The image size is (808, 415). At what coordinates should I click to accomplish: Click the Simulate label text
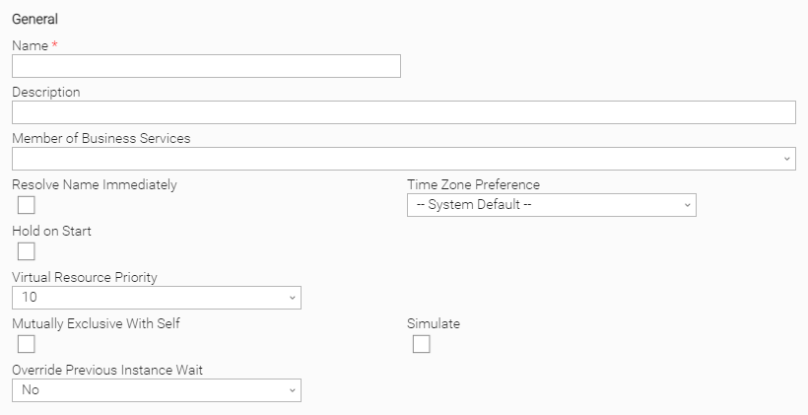pyautogui.click(x=434, y=323)
